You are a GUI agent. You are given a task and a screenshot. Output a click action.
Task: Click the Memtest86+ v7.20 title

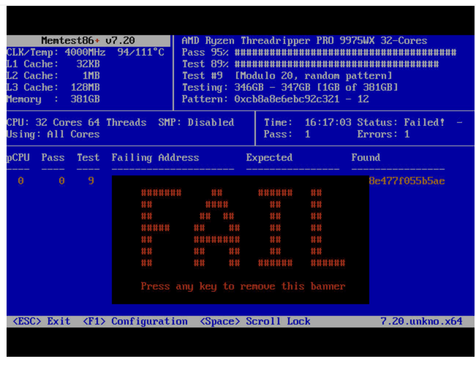88,41
